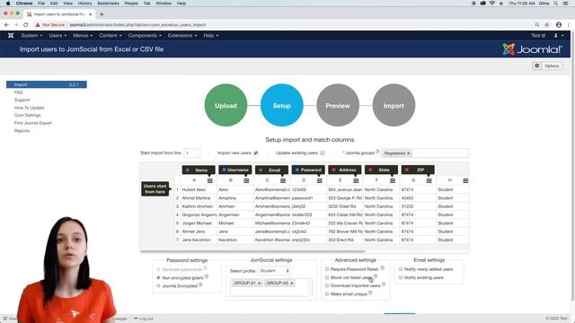Expand the Components menu
This screenshot has width=575, height=323.
coord(145,36)
